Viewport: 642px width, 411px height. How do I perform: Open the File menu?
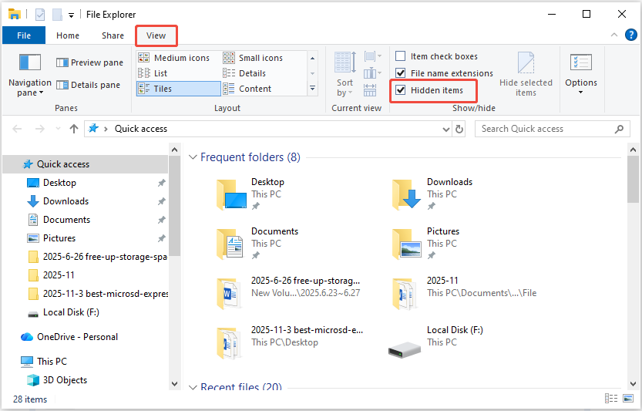point(24,35)
